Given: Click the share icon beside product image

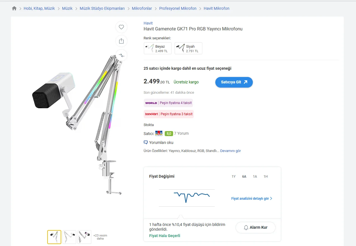Looking at the screenshot, I should tap(121, 41).
